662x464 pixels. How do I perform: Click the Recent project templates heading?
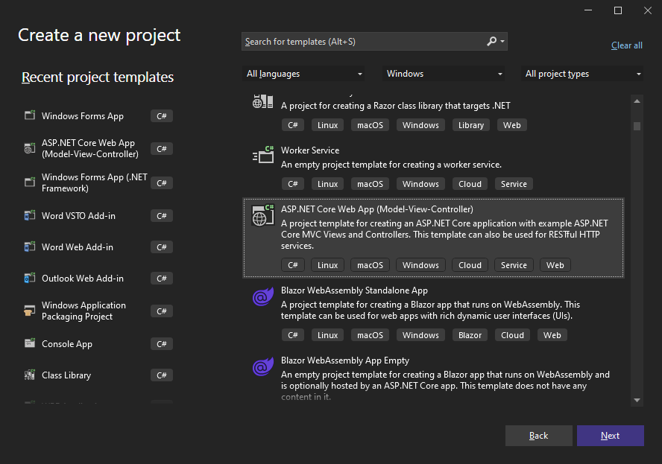(98, 77)
